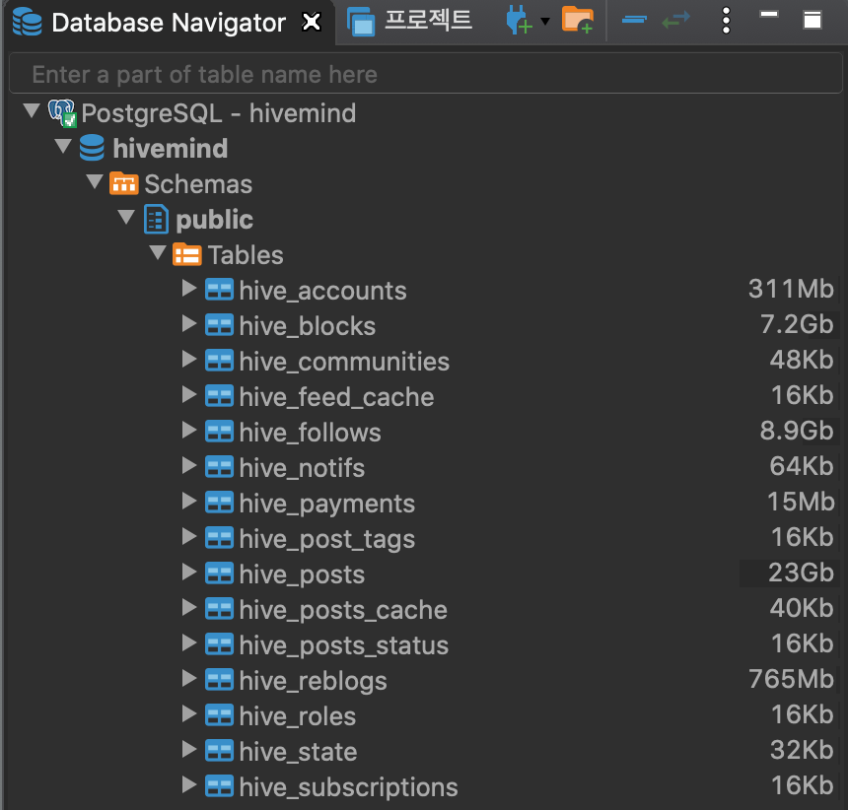Click the public schema icon
Screen dimensions: 848x810
(x=157, y=219)
